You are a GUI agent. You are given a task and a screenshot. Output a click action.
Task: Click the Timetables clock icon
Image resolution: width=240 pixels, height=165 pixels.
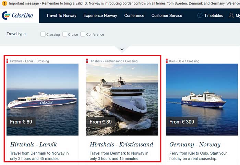click(200, 16)
